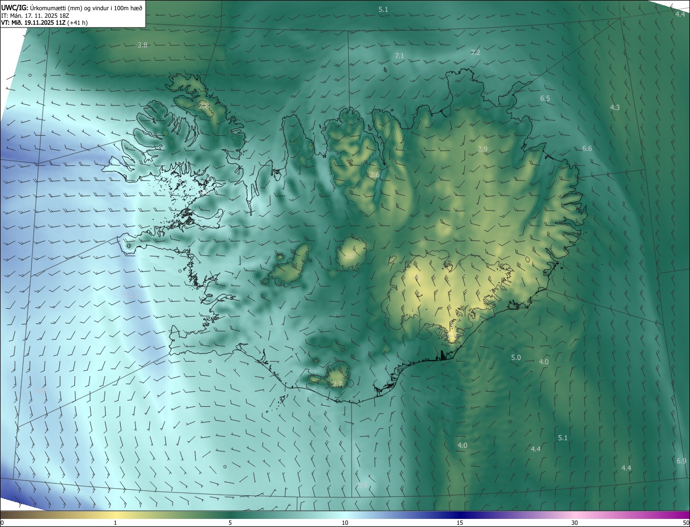This screenshot has width=690, height=527.
Task: Select the 7.1 value label
Action: pyautogui.click(x=399, y=56)
